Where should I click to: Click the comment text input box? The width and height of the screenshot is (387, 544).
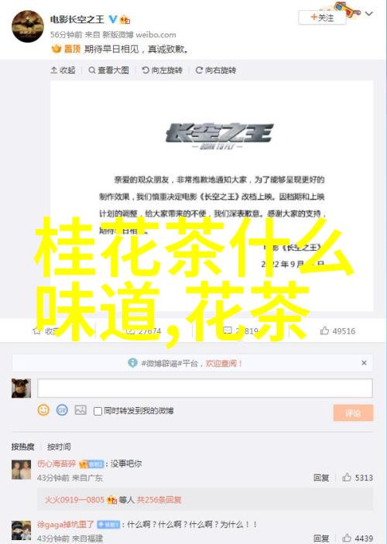(x=205, y=388)
